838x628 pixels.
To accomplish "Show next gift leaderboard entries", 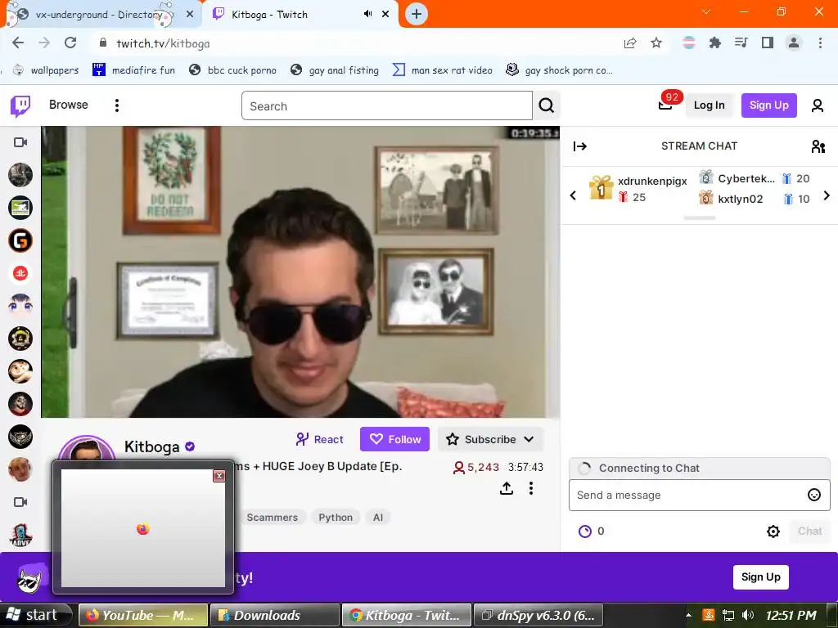I will 827,195.
